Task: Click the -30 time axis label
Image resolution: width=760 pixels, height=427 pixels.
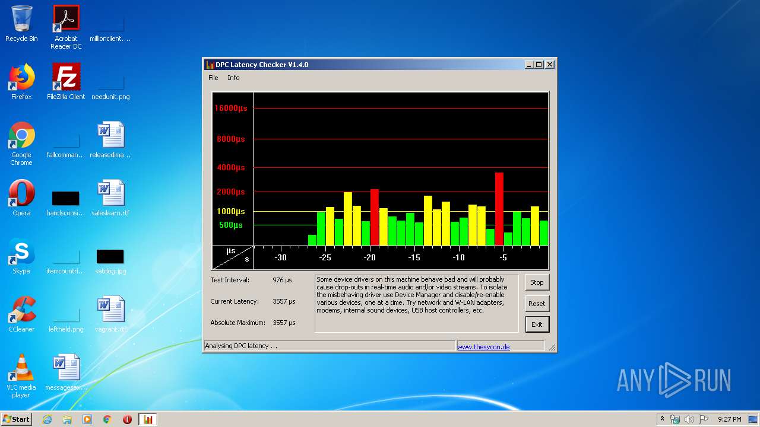Action: click(x=280, y=257)
